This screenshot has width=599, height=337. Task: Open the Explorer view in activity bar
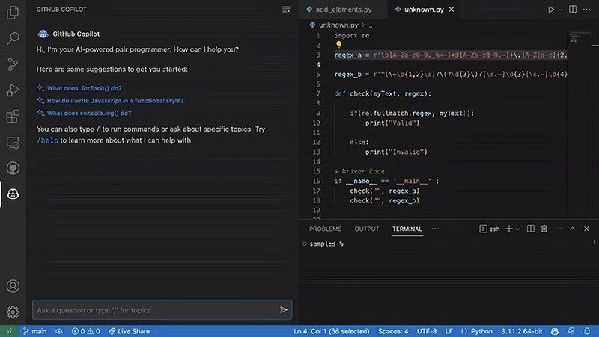pos(13,13)
